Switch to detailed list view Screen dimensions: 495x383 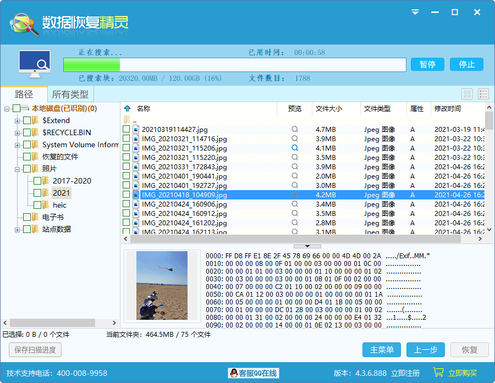click(x=483, y=94)
